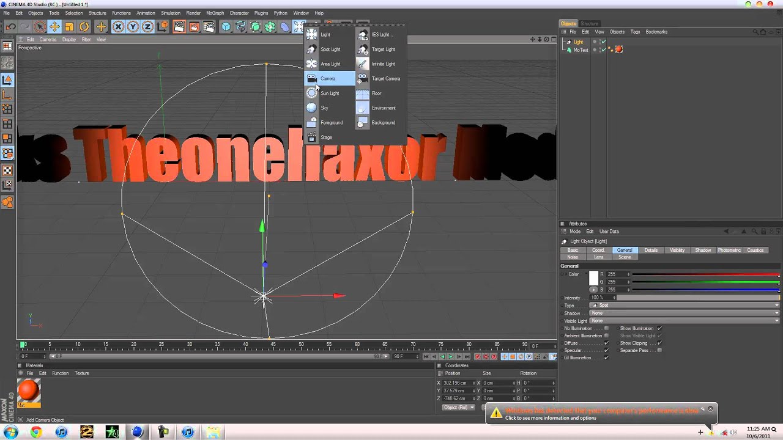
Task: Toggle the No Illumination checkbox
Action: tap(606, 328)
